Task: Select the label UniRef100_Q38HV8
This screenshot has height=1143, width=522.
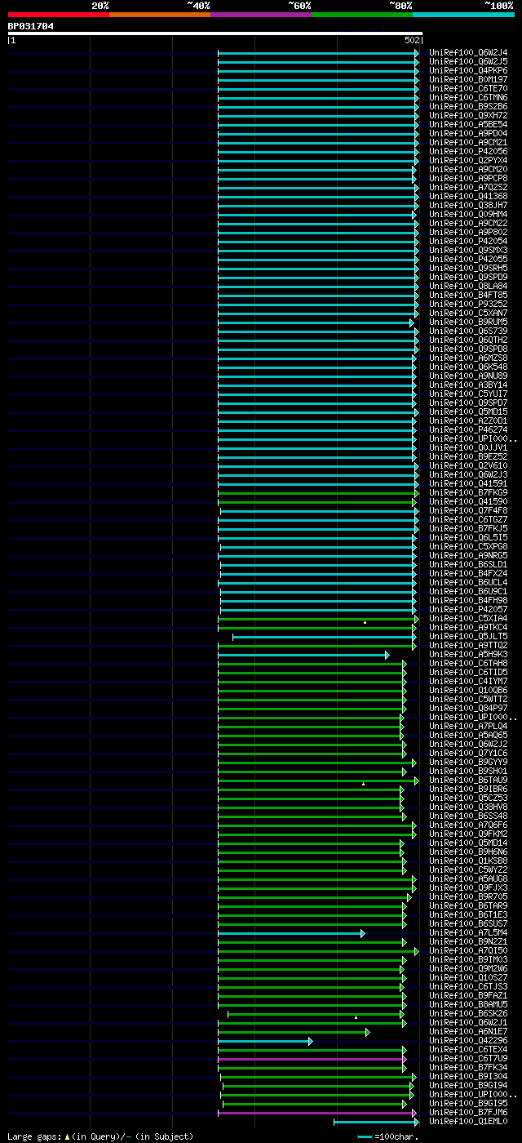Action: click(x=468, y=807)
